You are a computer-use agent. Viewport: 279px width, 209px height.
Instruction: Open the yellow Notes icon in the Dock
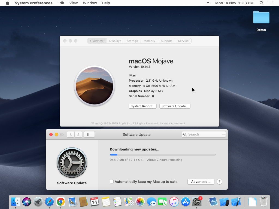[x=106, y=202]
